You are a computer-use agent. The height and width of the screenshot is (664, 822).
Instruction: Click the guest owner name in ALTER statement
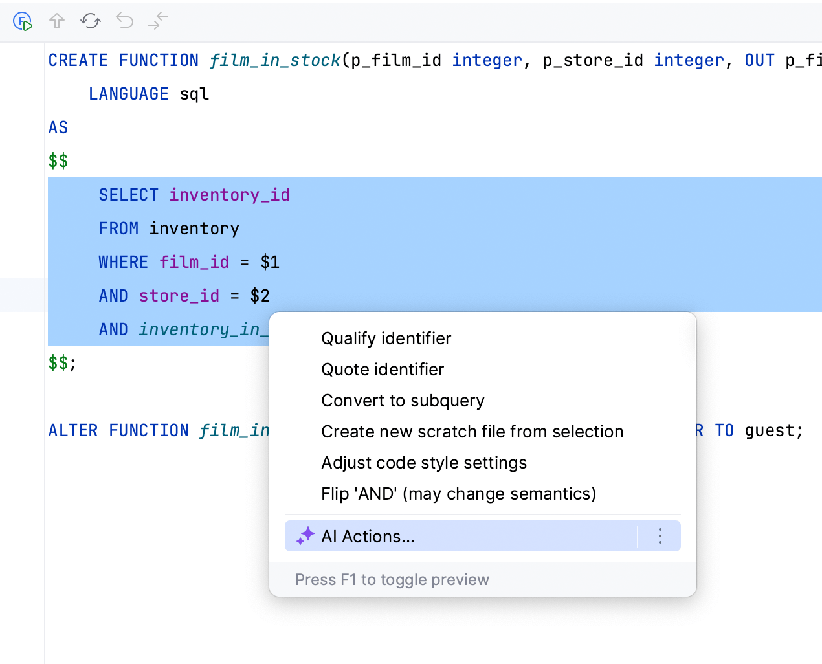pos(773,430)
